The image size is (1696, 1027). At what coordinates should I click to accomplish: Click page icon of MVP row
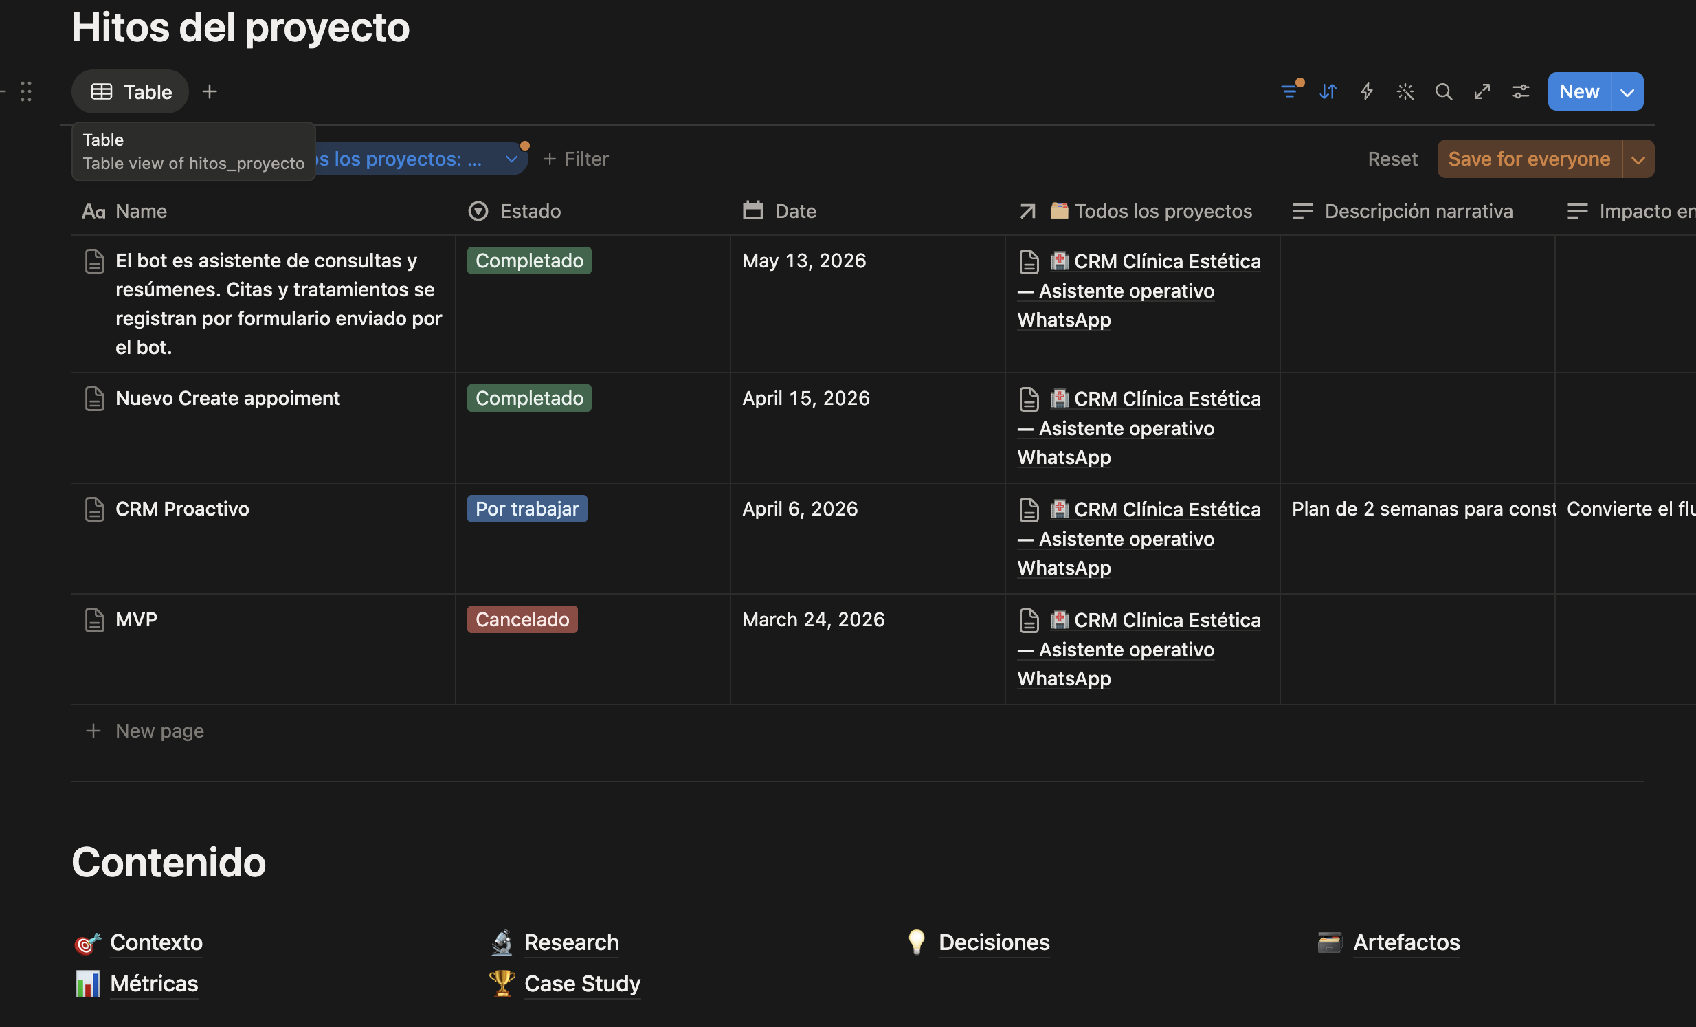click(x=94, y=619)
